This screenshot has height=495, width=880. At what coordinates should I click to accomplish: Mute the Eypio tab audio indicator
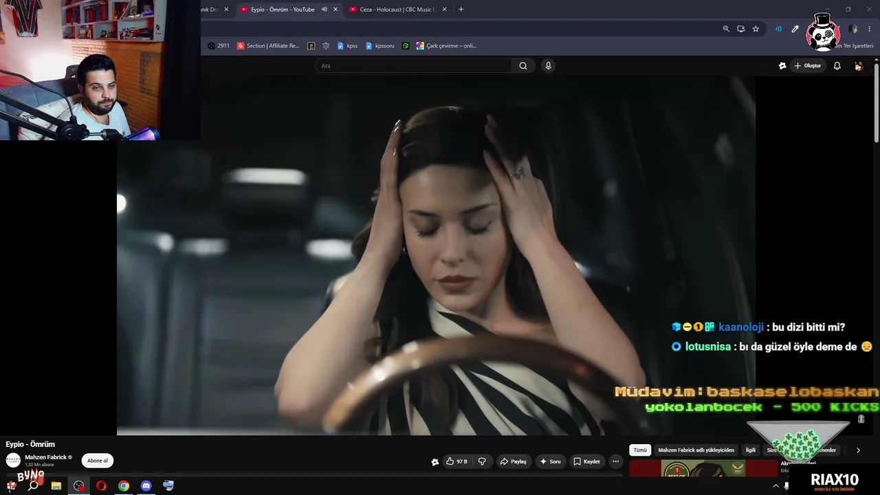pyautogui.click(x=324, y=10)
